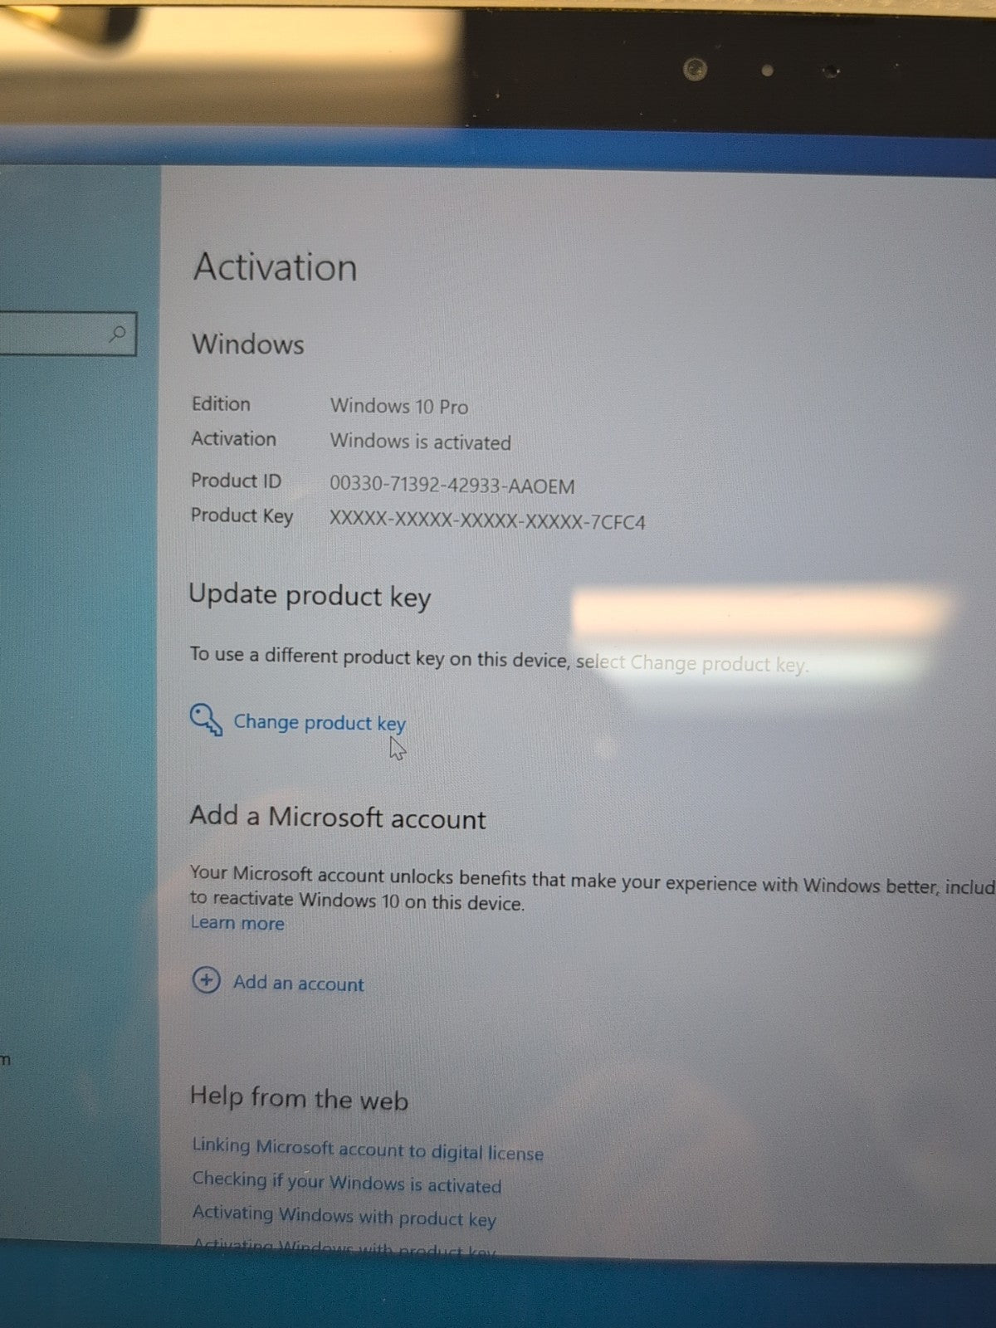Screen dimensions: 996x1328
Task: Click the Add a Microsoft account heading
Action: point(338,818)
